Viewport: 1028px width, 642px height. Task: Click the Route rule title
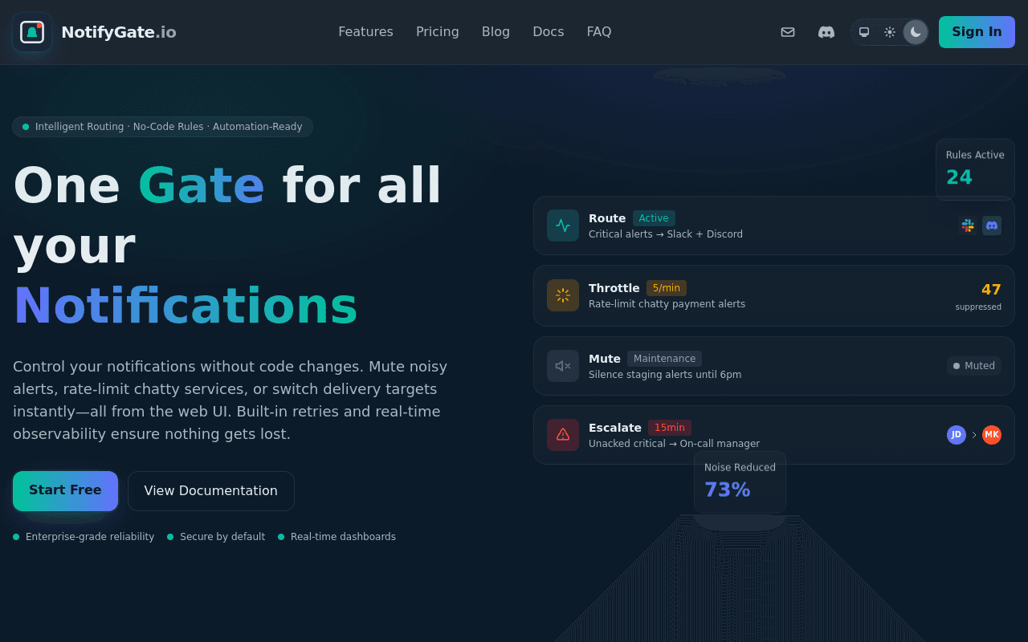click(607, 218)
